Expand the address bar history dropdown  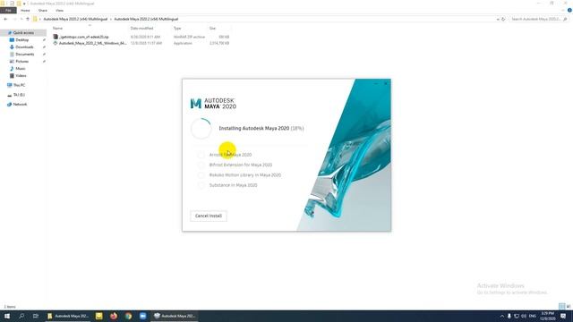(498, 19)
